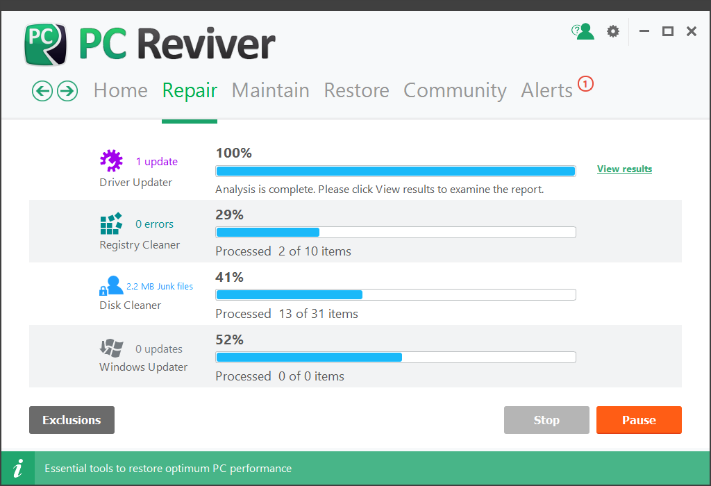Go forward with the right arrow icon
Viewport: 711px width, 486px height.
coord(67,91)
